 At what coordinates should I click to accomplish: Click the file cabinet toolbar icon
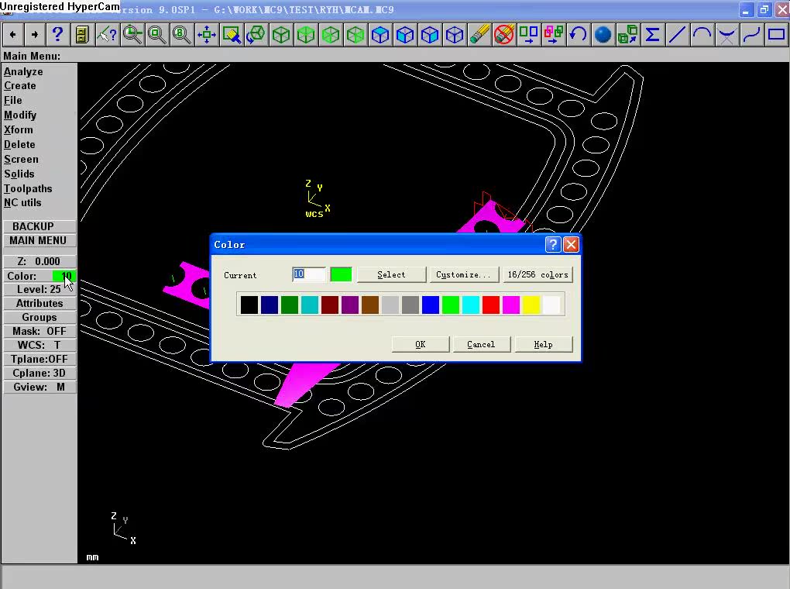[x=82, y=35]
